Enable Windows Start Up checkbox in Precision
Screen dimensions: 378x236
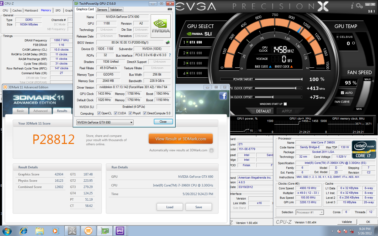(x=285, y=104)
